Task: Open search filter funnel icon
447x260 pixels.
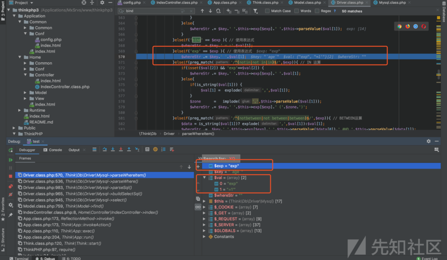Action: tap(255, 11)
